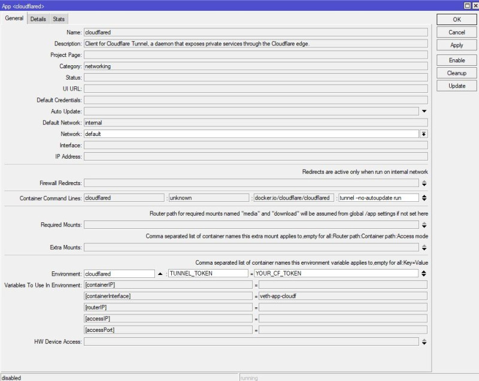Click the Name field containing cloudflared

256,32
